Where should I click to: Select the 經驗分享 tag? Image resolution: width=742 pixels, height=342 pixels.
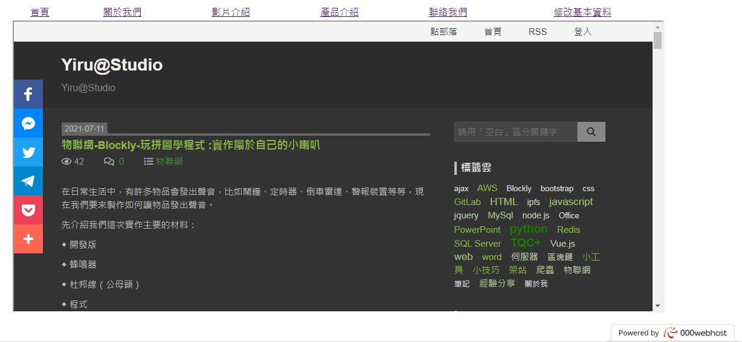point(497,283)
